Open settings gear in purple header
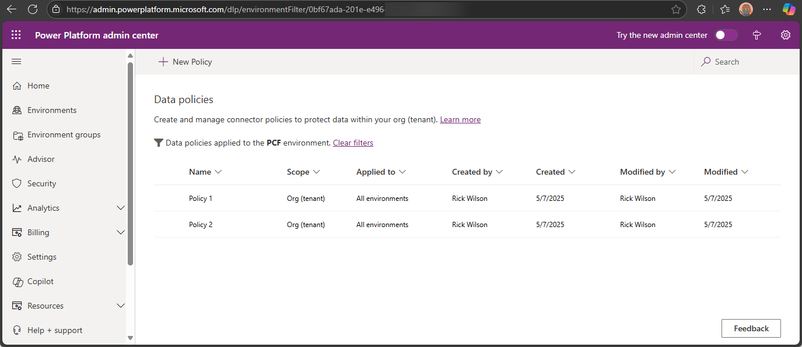 786,35
